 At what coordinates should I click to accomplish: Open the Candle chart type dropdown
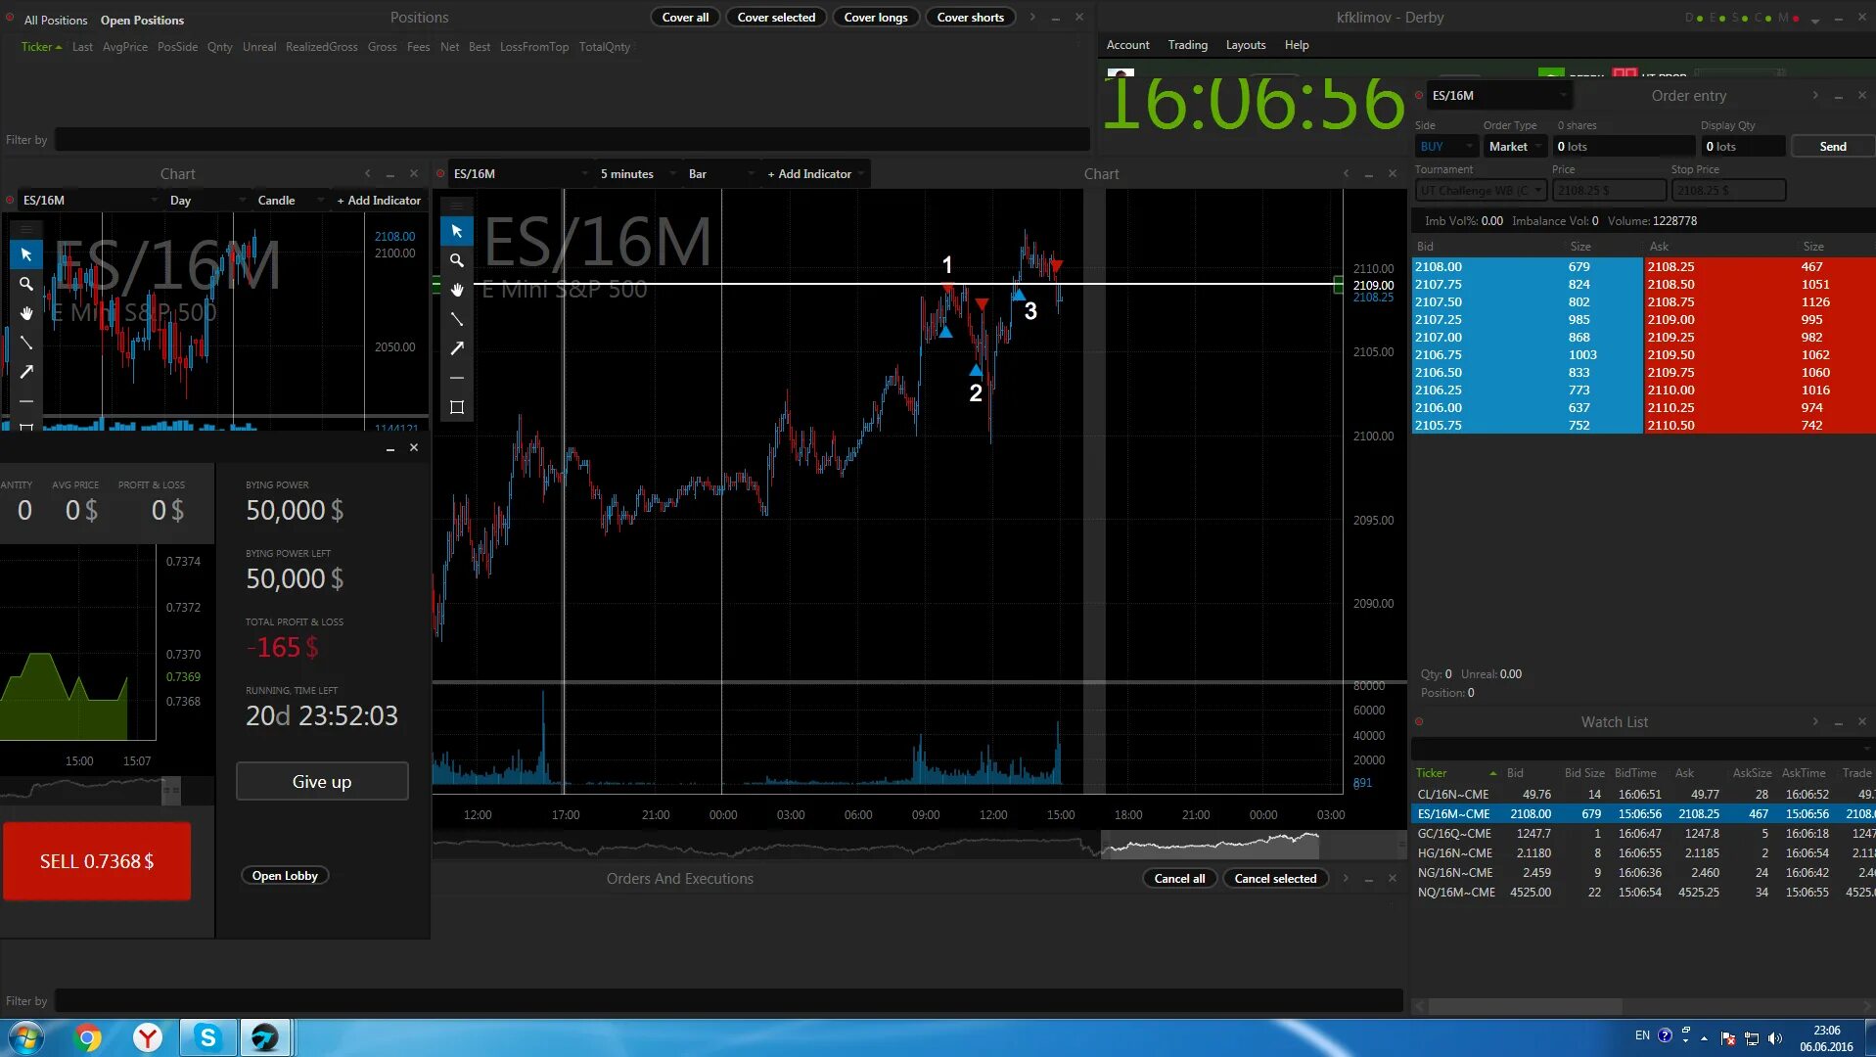(x=290, y=201)
